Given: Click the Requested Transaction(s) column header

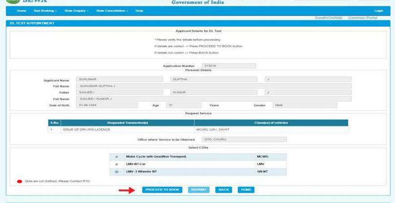Looking at the screenshot, I should (x=127, y=123).
